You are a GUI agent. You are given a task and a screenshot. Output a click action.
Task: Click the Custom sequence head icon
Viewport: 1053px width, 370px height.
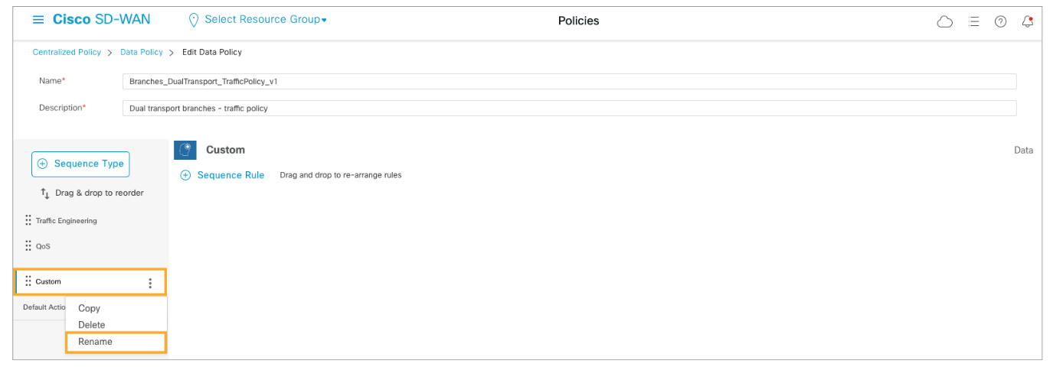click(x=185, y=150)
